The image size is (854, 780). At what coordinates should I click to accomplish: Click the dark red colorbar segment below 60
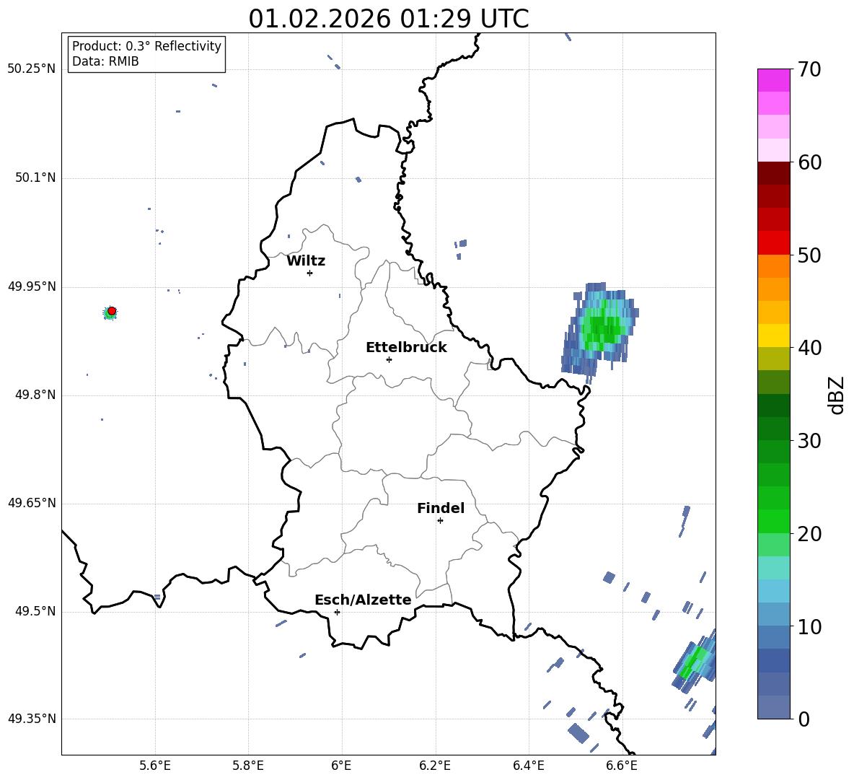click(773, 173)
